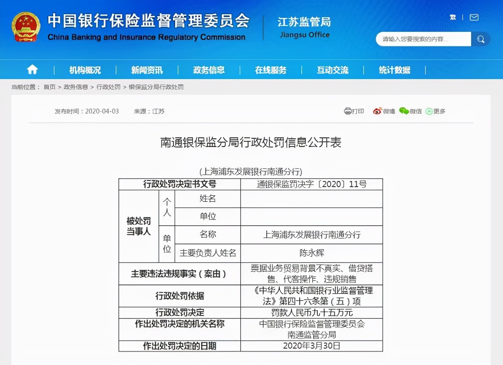The width and height of the screenshot is (503, 365).
Task: Click the 中国银行保险监督管理委员会 site title
Action: 149,20
